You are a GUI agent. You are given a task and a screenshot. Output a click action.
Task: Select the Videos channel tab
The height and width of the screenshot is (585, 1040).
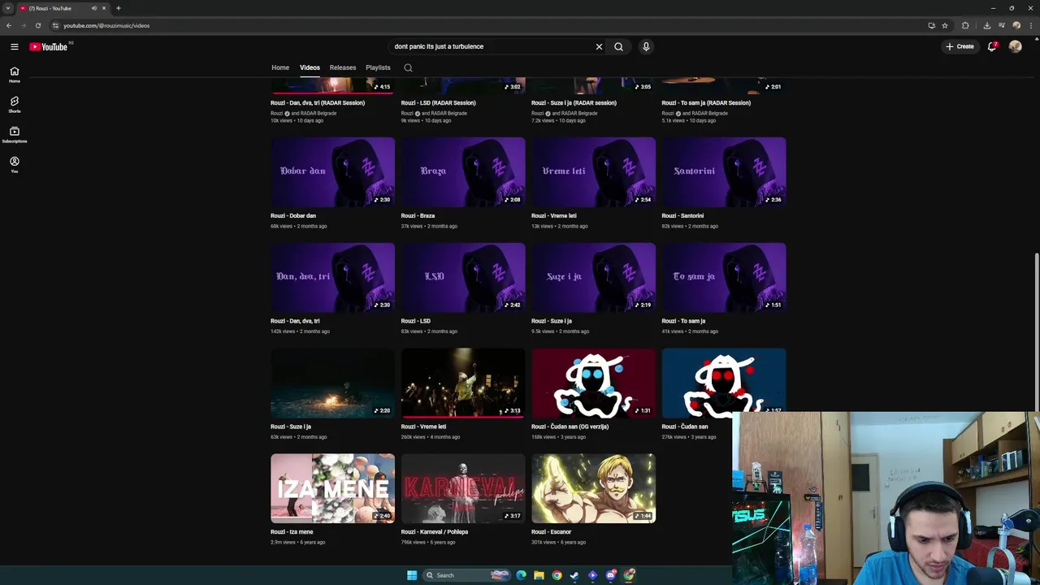pos(310,67)
